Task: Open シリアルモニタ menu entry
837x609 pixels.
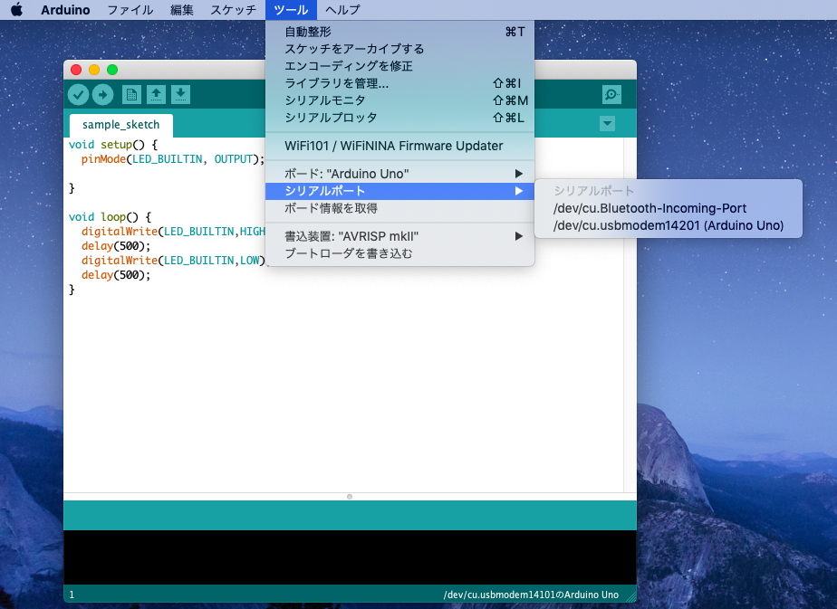Action: pos(399,100)
